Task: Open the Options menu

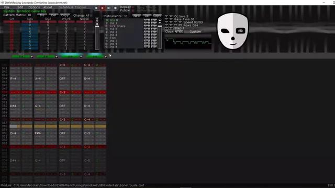Action: (x=34, y=7)
